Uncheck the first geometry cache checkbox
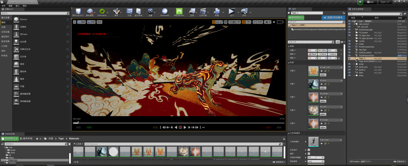This screenshot has width=408, height=166. pos(309,150)
